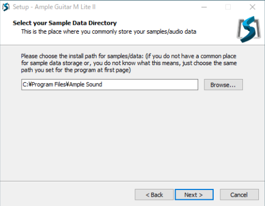Image resolution: width=265 pixels, height=206 pixels.
Task: Place the cursor after 'Ample Sound' in the path
Action: tap(103, 84)
